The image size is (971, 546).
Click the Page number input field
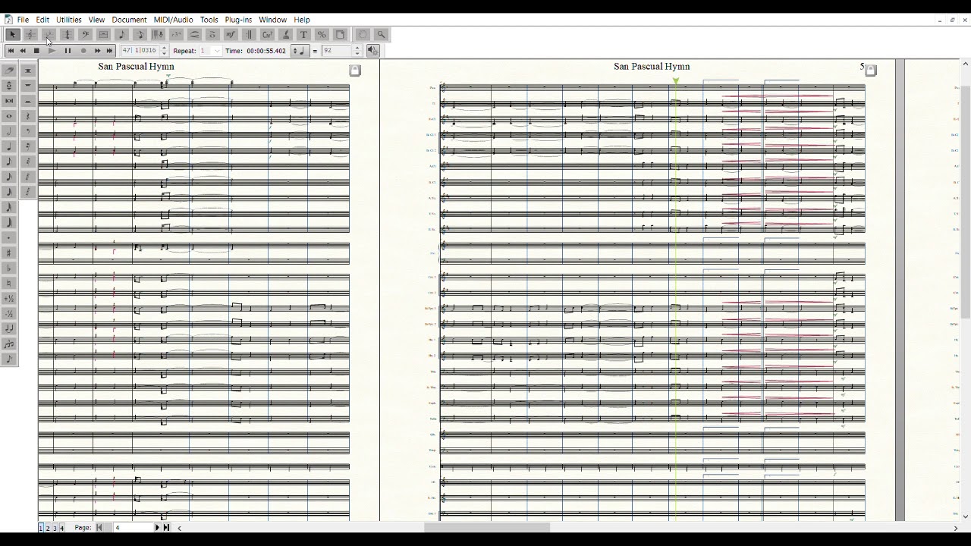point(133,528)
